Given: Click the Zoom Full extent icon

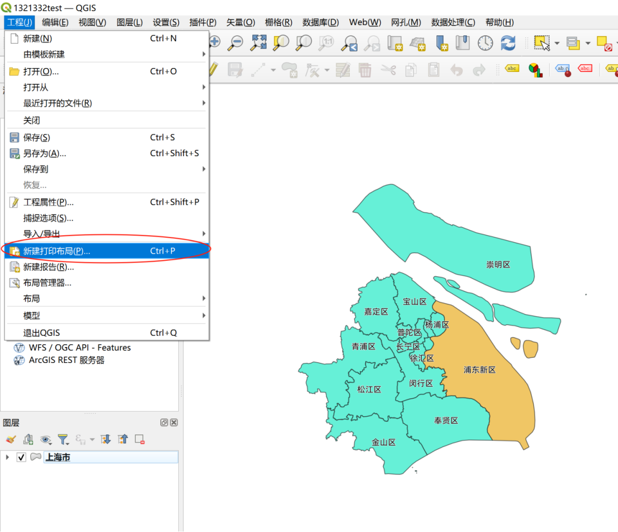Looking at the screenshot, I should pyautogui.click(x=258, y=43).
